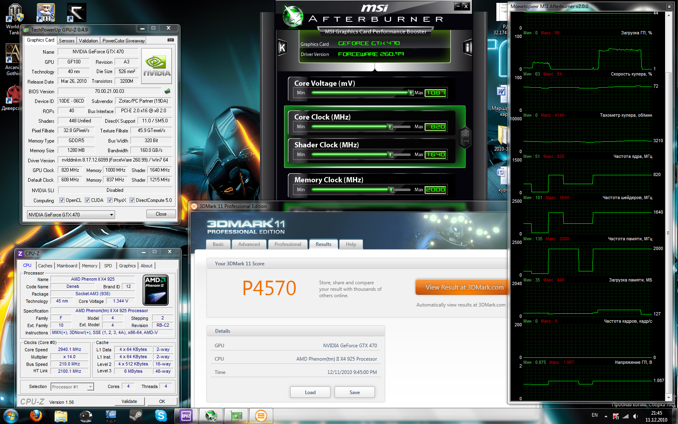Image resolution: width=678 pixels, height=424 pixels.
Task: Open the Afterburner information i button
Action: (x=467, y=48)
